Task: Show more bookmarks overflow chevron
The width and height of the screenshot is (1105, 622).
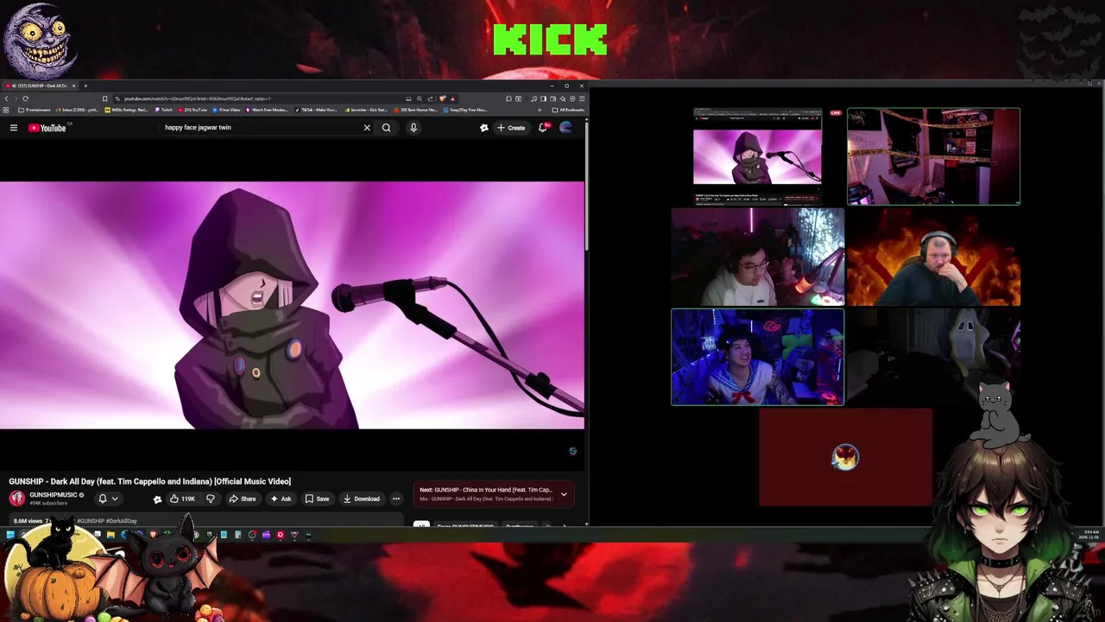Action: coord(540,110)
